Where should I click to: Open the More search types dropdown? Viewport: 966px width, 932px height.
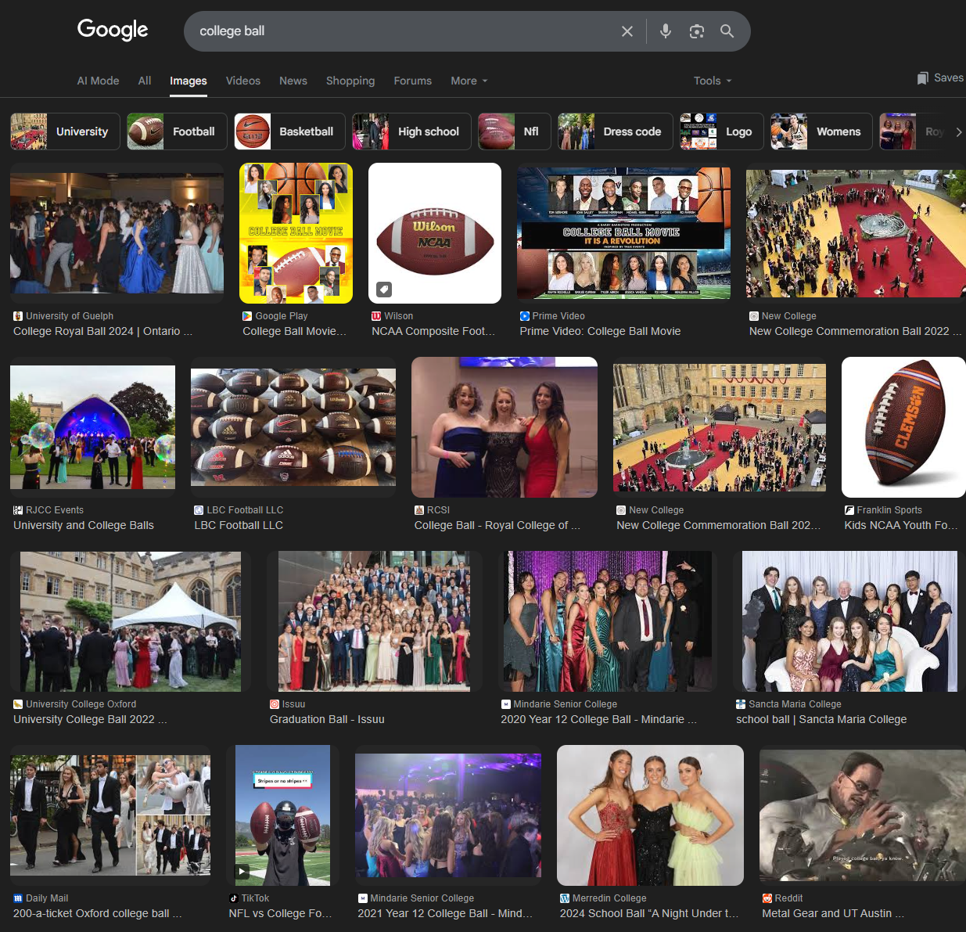469,81
